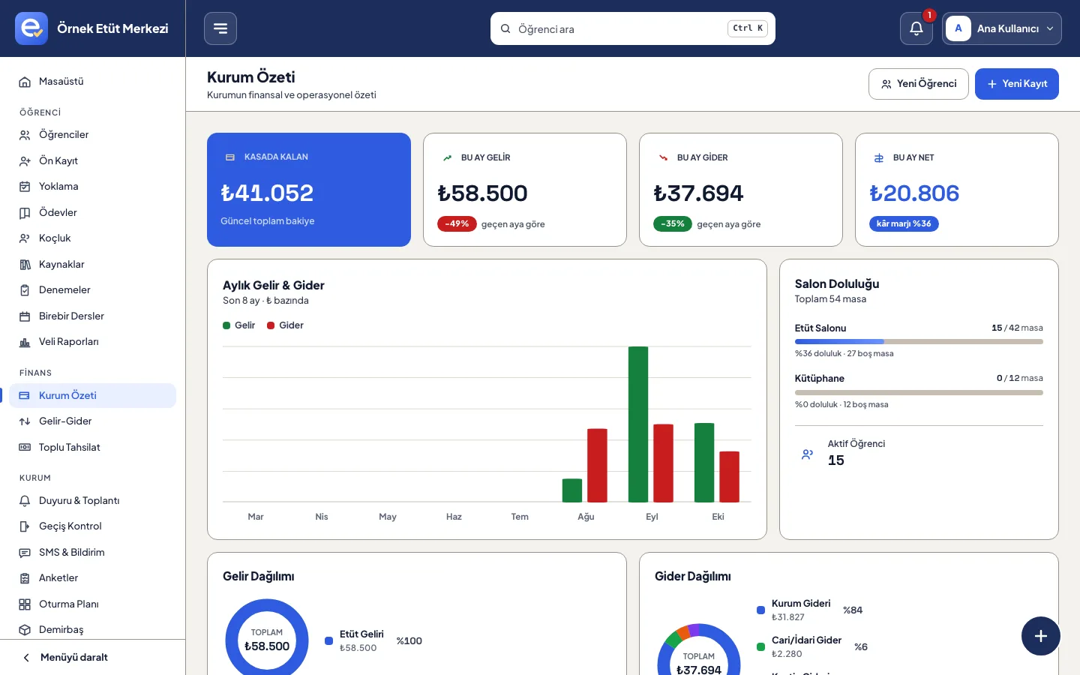The image size is (1080, 675).
Task: Click the Yoklama calendar-check icon
Action: tap(25, 187)
